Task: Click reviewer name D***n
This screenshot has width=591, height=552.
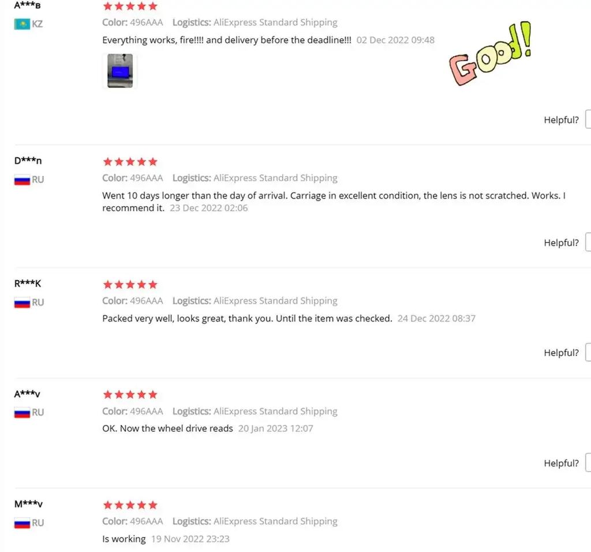Action: pos(28,161)
